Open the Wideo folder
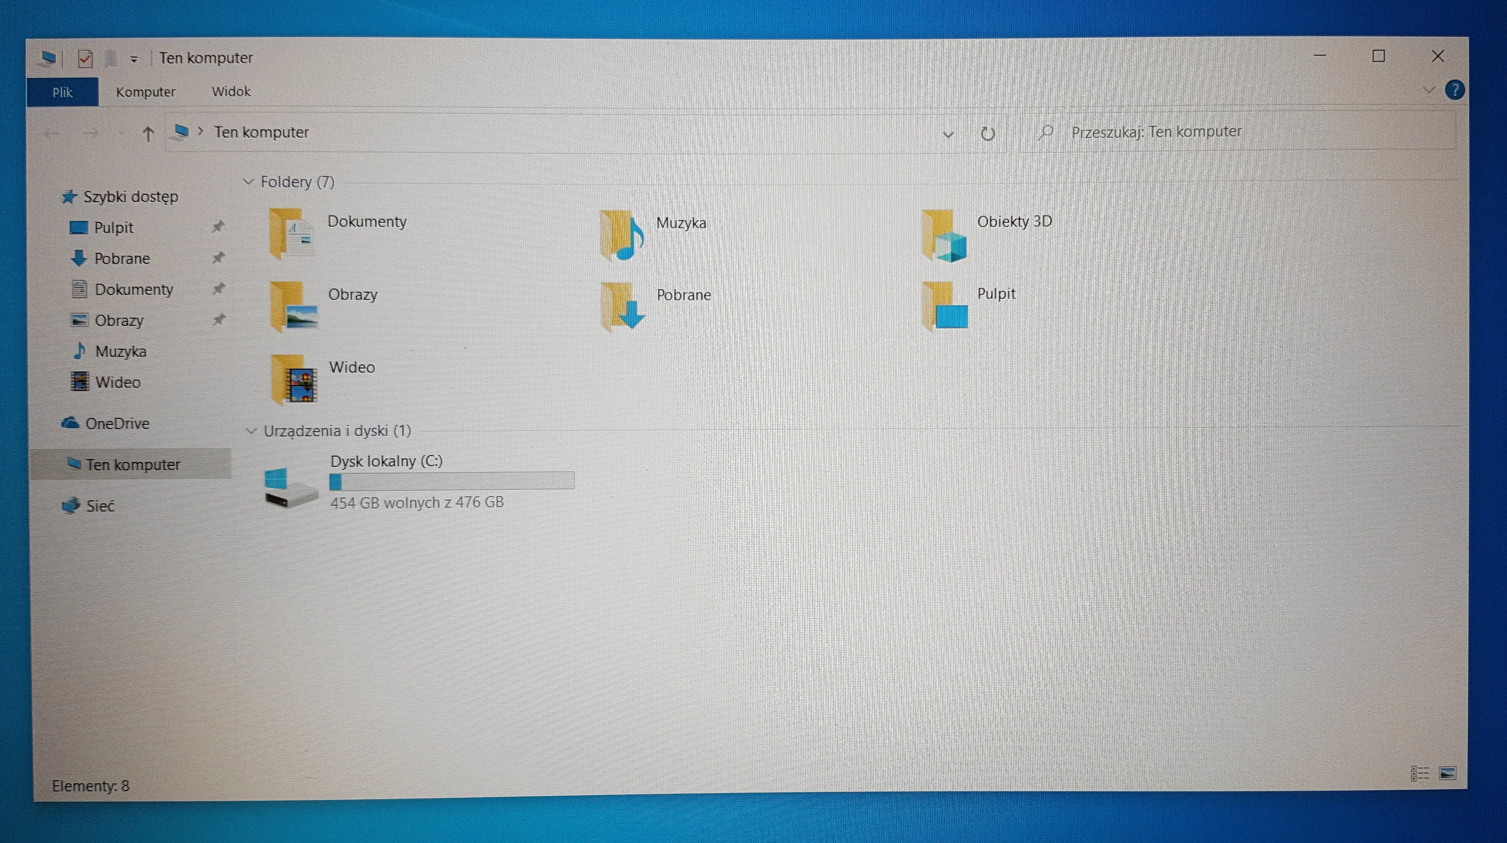 (x=351, y=367)
